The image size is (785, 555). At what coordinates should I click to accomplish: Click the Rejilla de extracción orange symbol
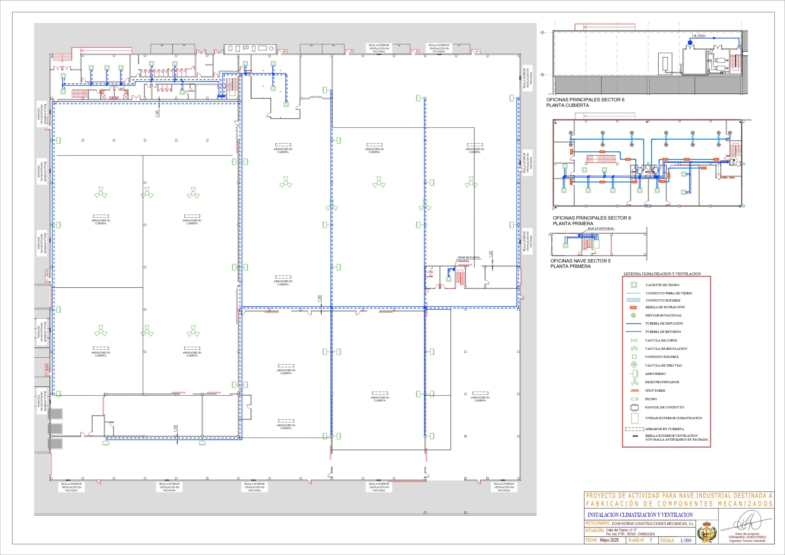pyautogui.click(x=633, y=307)
